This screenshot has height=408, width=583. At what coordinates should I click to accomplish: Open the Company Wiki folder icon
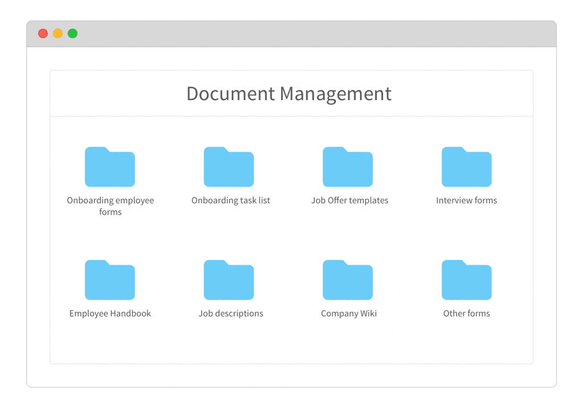pyautogui.click(x=348, y=280)
